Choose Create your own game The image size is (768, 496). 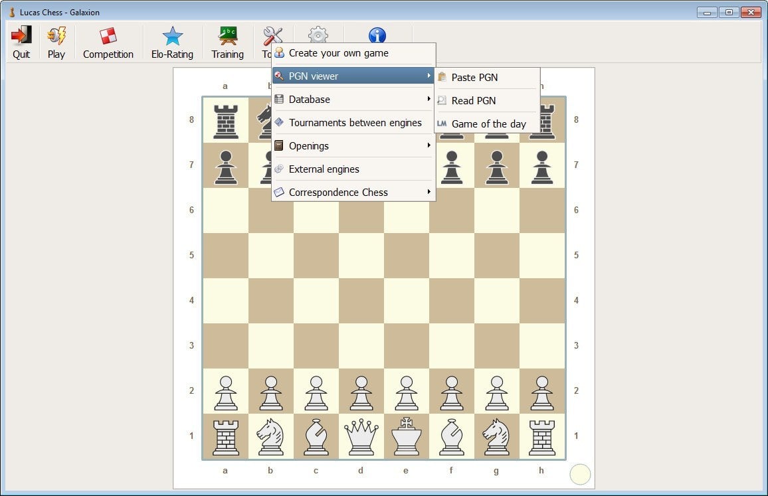coord(339,53)
